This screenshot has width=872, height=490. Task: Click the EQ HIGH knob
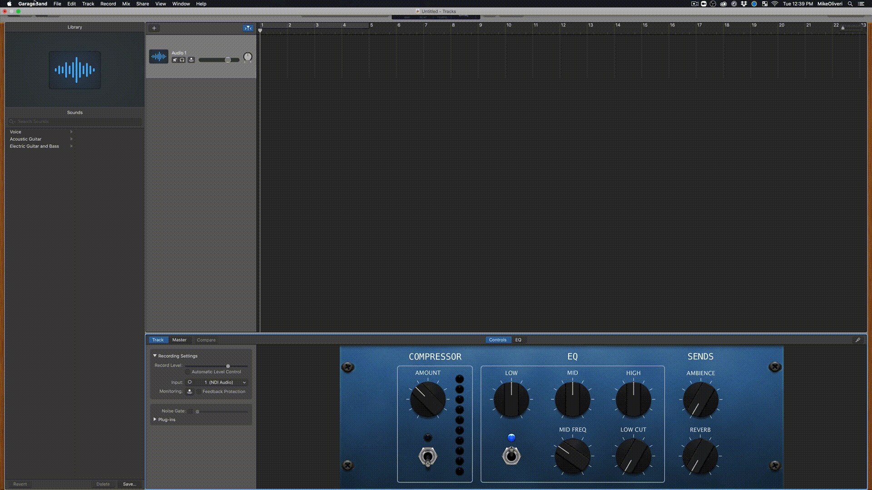coord(634,400)
